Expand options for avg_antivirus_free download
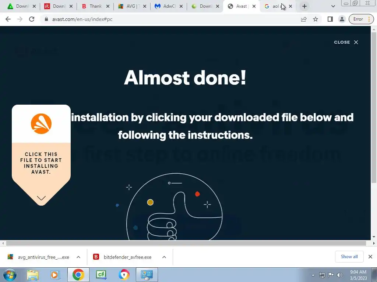Screen dimensions: 377x282 point(78,257)
